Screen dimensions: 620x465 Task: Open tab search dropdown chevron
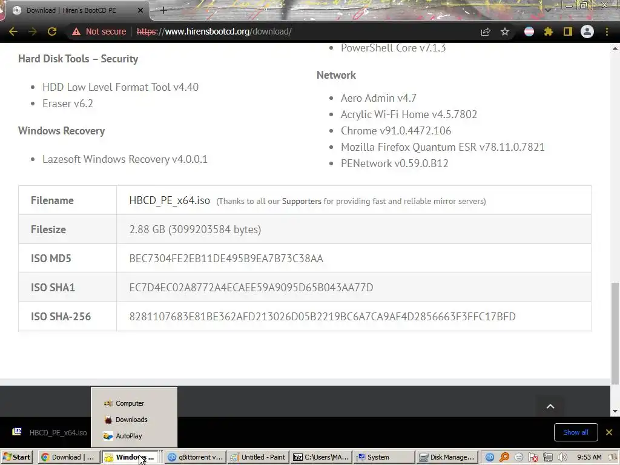pyautogui.click(x=547, y=10)
